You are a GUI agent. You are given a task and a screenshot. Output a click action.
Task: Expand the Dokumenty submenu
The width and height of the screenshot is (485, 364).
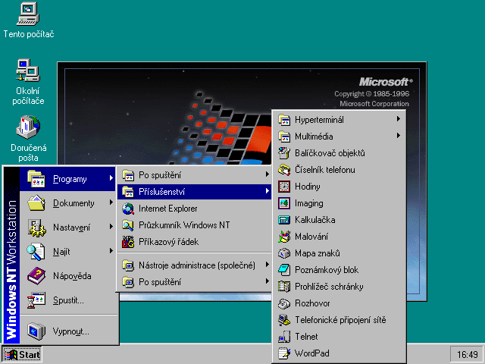tap(72, 203)
